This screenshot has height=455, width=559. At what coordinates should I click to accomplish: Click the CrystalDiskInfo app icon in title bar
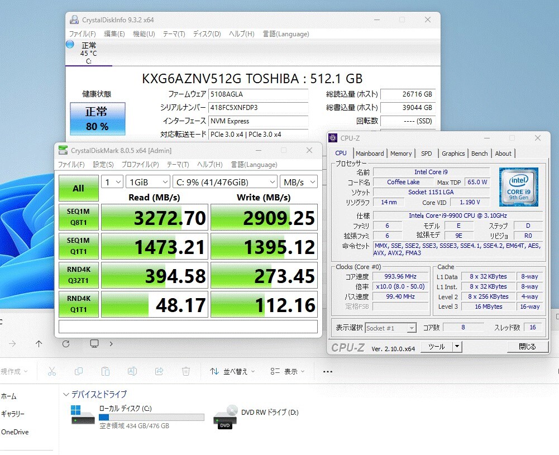click(74, 20)
